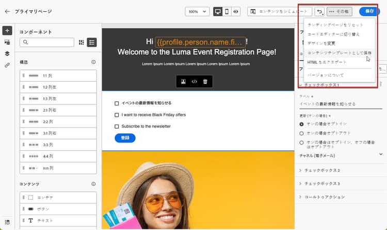Image resolution: width=387 pixels, height=230 pixels.
Task: Click コンテンツをシミュレート button
Action: [280, 11]
